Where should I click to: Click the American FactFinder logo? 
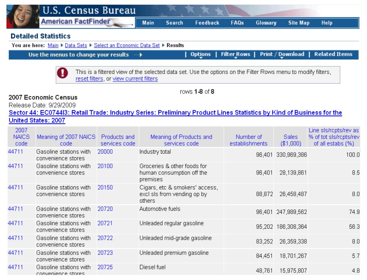86,22
